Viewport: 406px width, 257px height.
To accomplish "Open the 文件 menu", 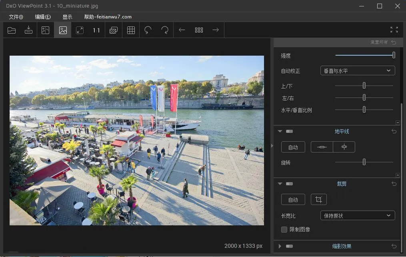I will pyautogui.click(x=15, y=17).
